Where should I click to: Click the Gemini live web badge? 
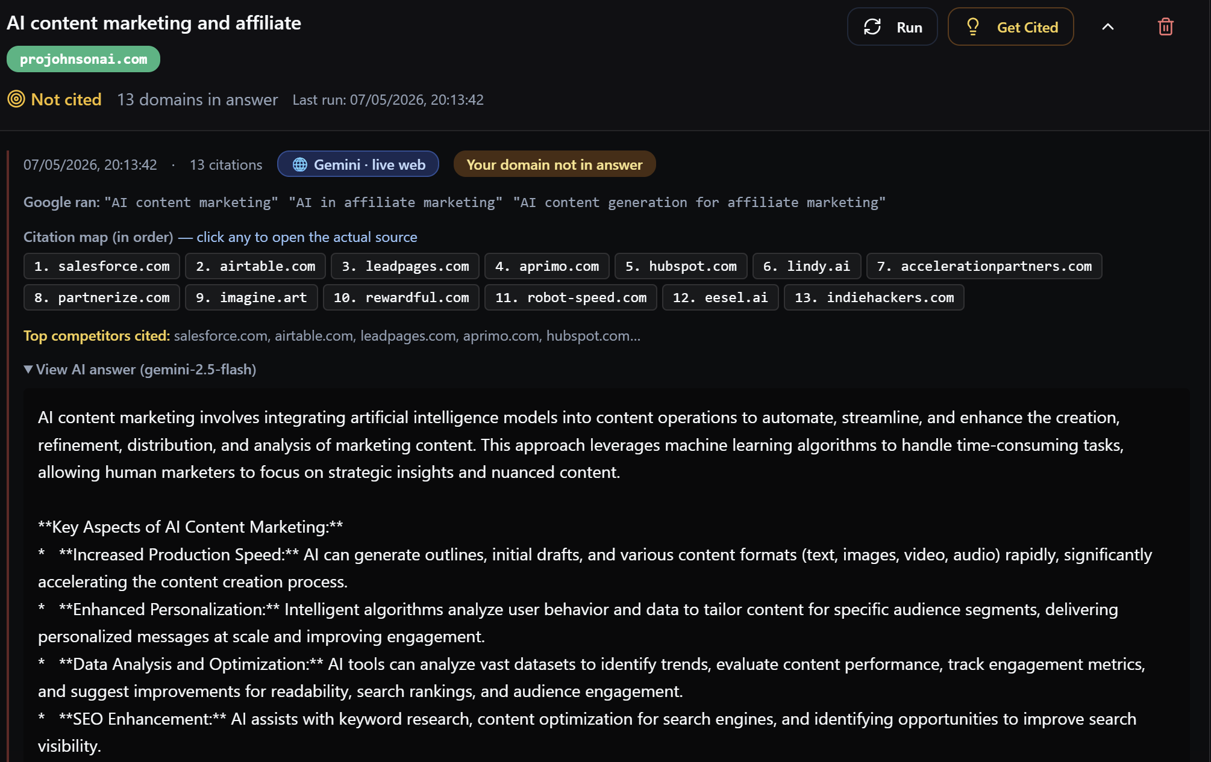pos(358,164)
